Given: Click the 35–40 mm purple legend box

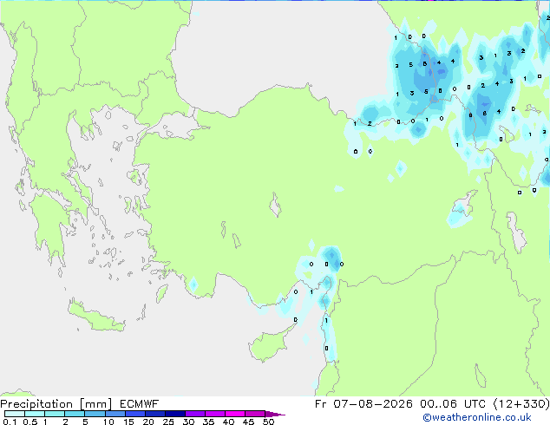Looking at the screenshot, I should pyautogui.click(x=215, y=414).
